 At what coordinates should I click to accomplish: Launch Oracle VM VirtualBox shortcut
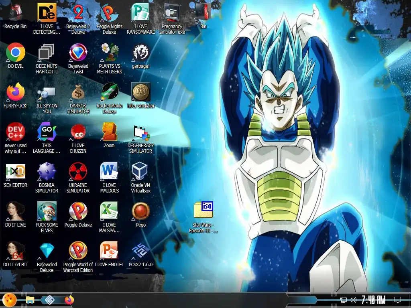click(140, 171)
